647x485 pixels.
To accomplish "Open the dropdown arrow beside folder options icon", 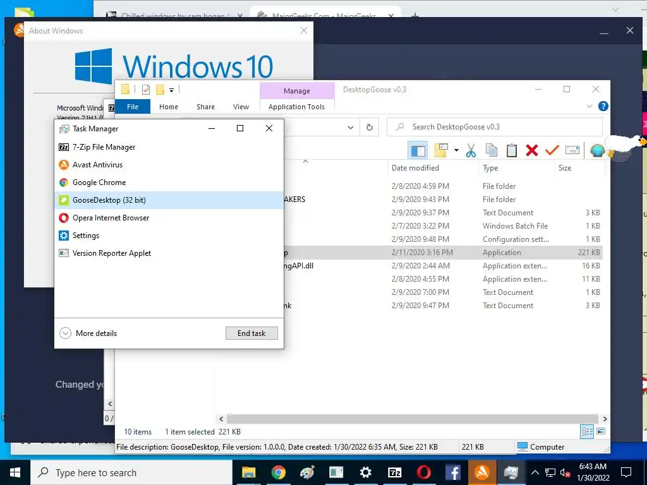I will pos(456,150).
